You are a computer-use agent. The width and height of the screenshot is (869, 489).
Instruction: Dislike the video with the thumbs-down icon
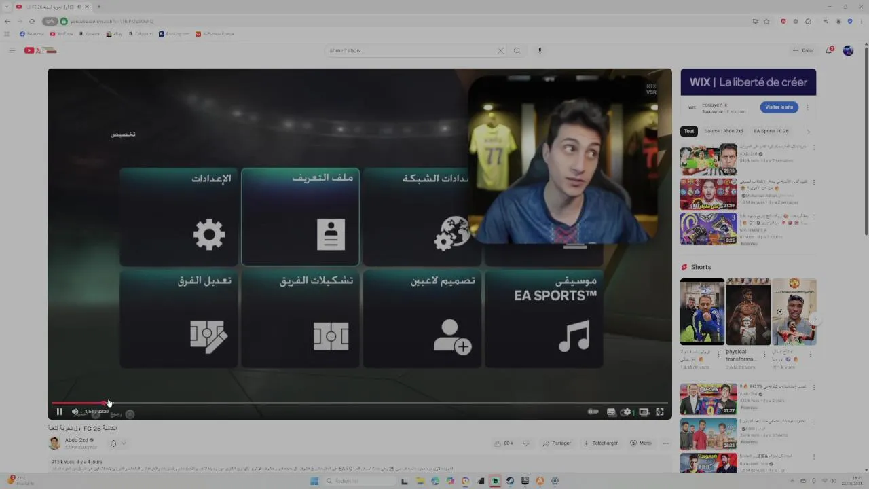tap(525, 443)
